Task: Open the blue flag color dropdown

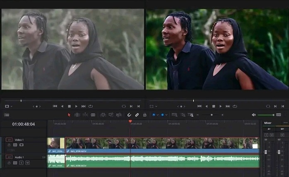Action: click(157, 115)
